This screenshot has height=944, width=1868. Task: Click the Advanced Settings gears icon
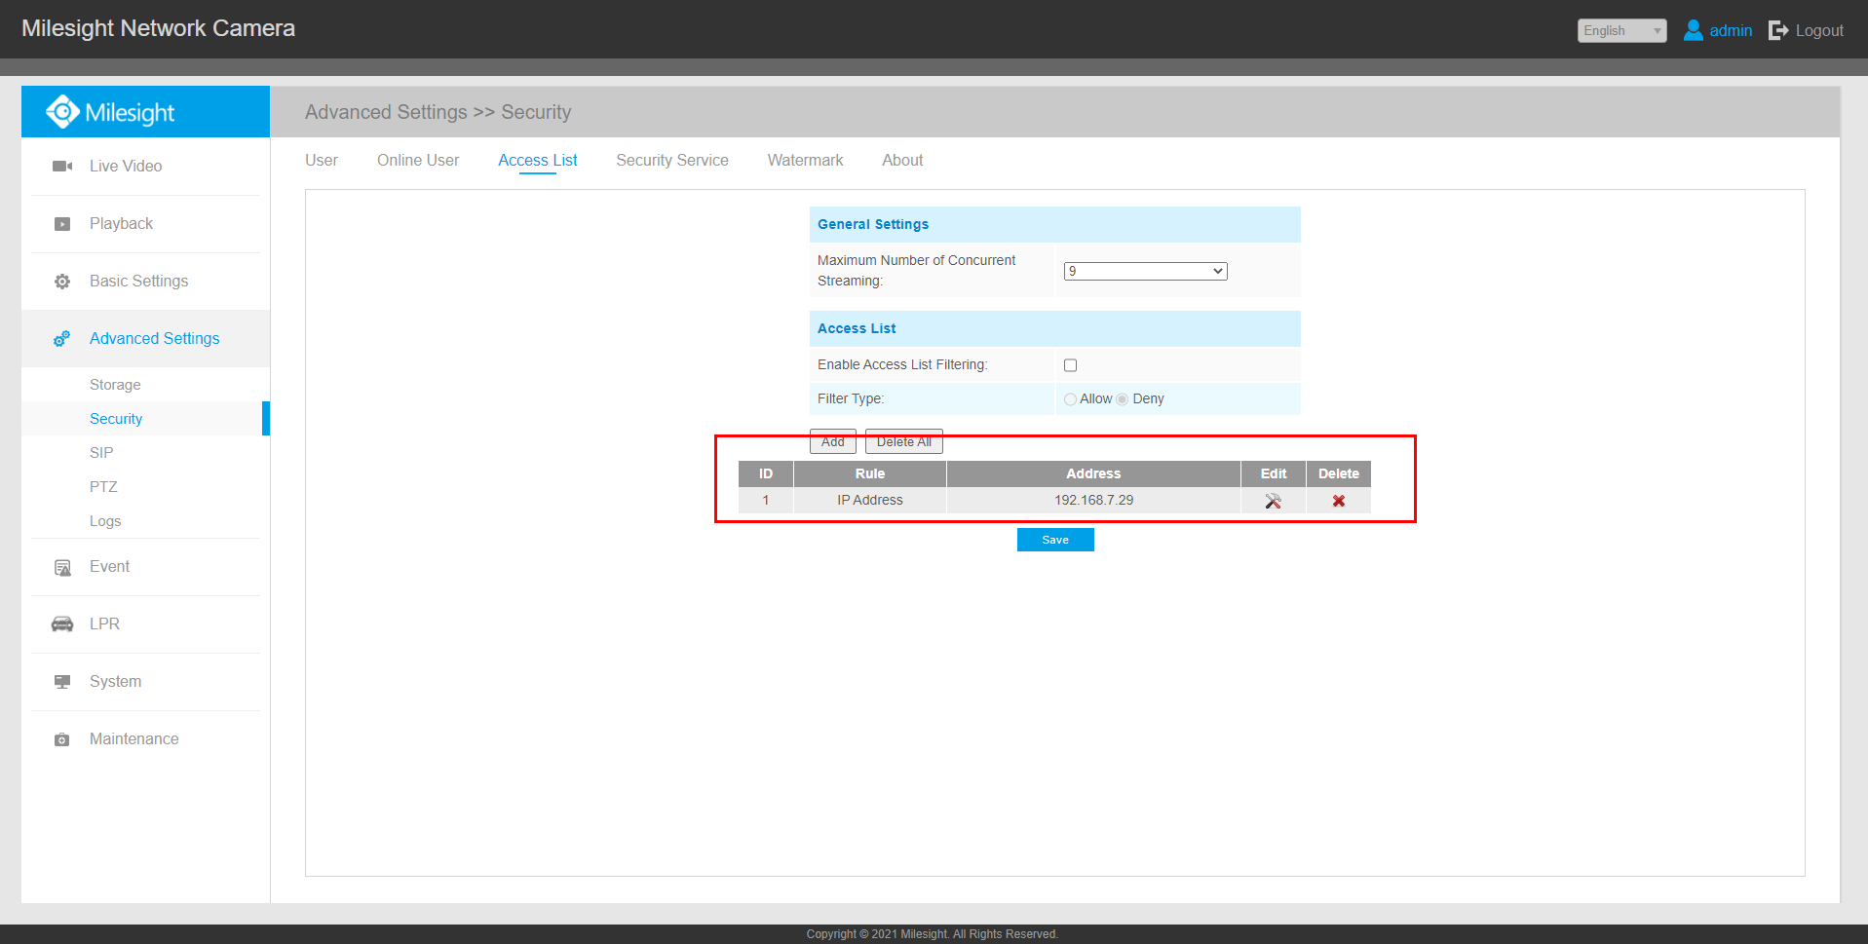(x=62, y=339)
